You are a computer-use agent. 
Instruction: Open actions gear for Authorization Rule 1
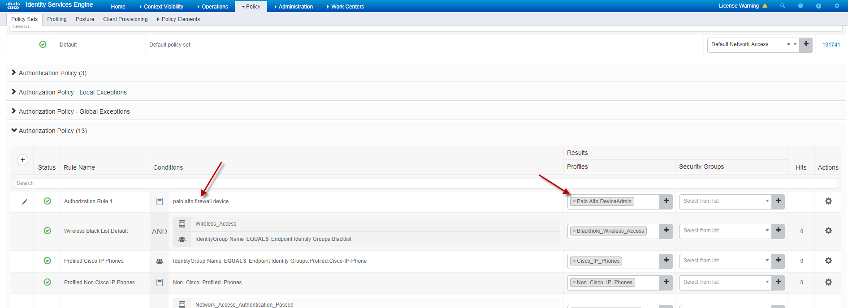pyautogui.click(x=828, y=201)
